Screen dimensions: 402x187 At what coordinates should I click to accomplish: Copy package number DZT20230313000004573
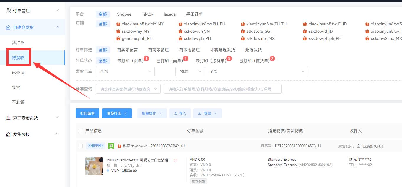[319, 146]
